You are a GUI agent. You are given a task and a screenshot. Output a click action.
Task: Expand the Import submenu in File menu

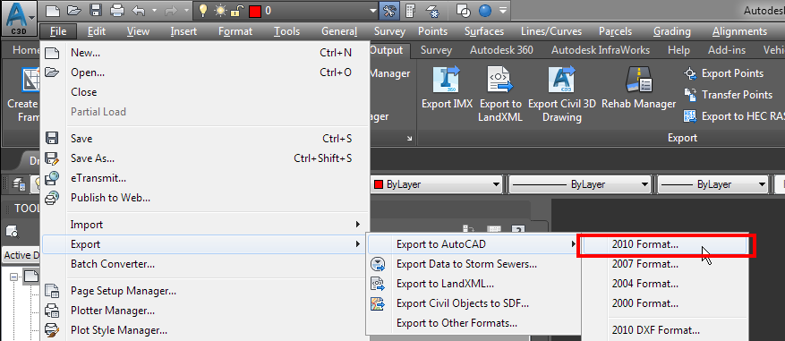205,225
